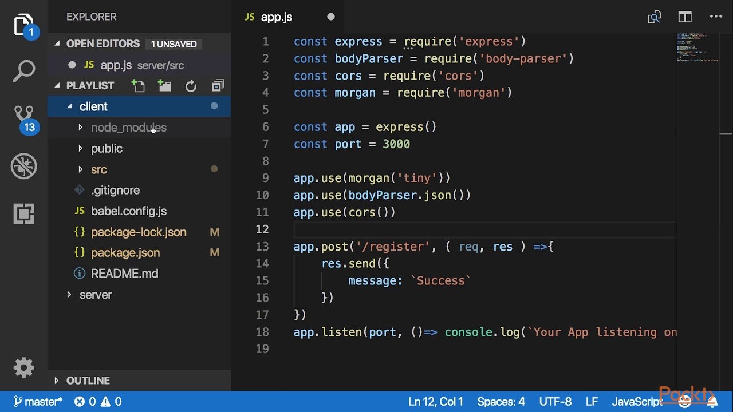Open the Search view icon
733x412 pixels.
[23, 72]
